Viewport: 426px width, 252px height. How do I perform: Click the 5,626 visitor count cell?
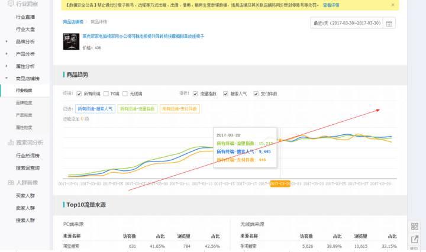tap(308, 246)
